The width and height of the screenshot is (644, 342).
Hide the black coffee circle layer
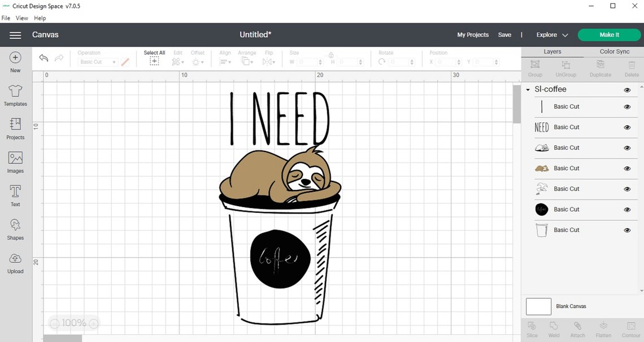627,209
